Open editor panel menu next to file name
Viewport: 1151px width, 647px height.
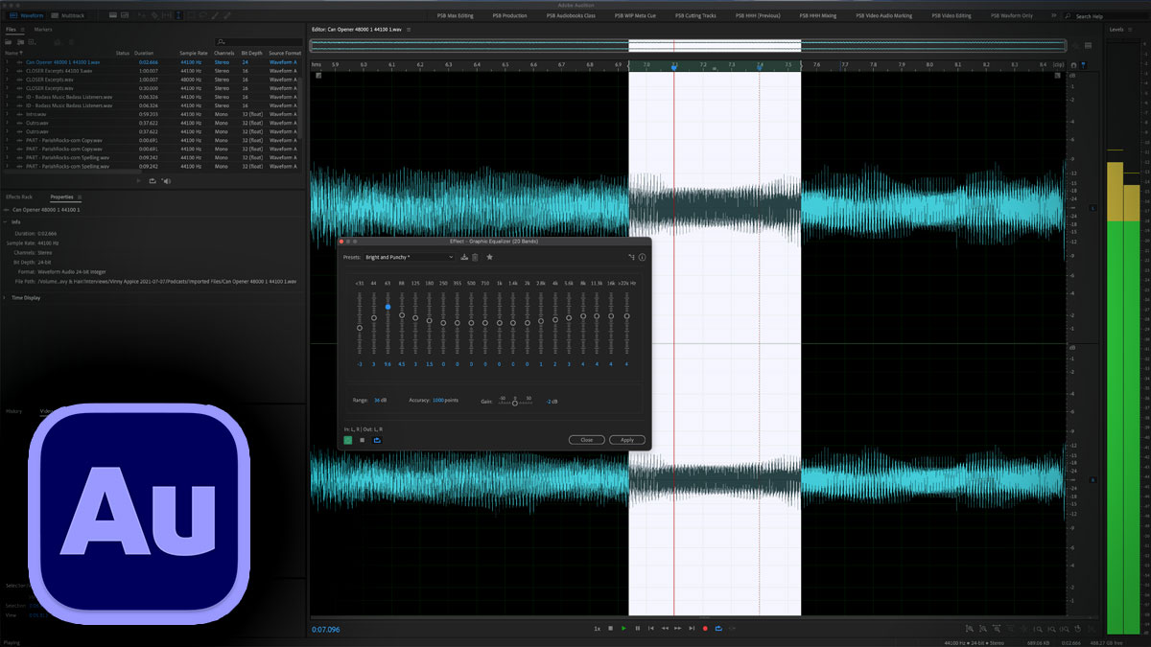[409, 30]
